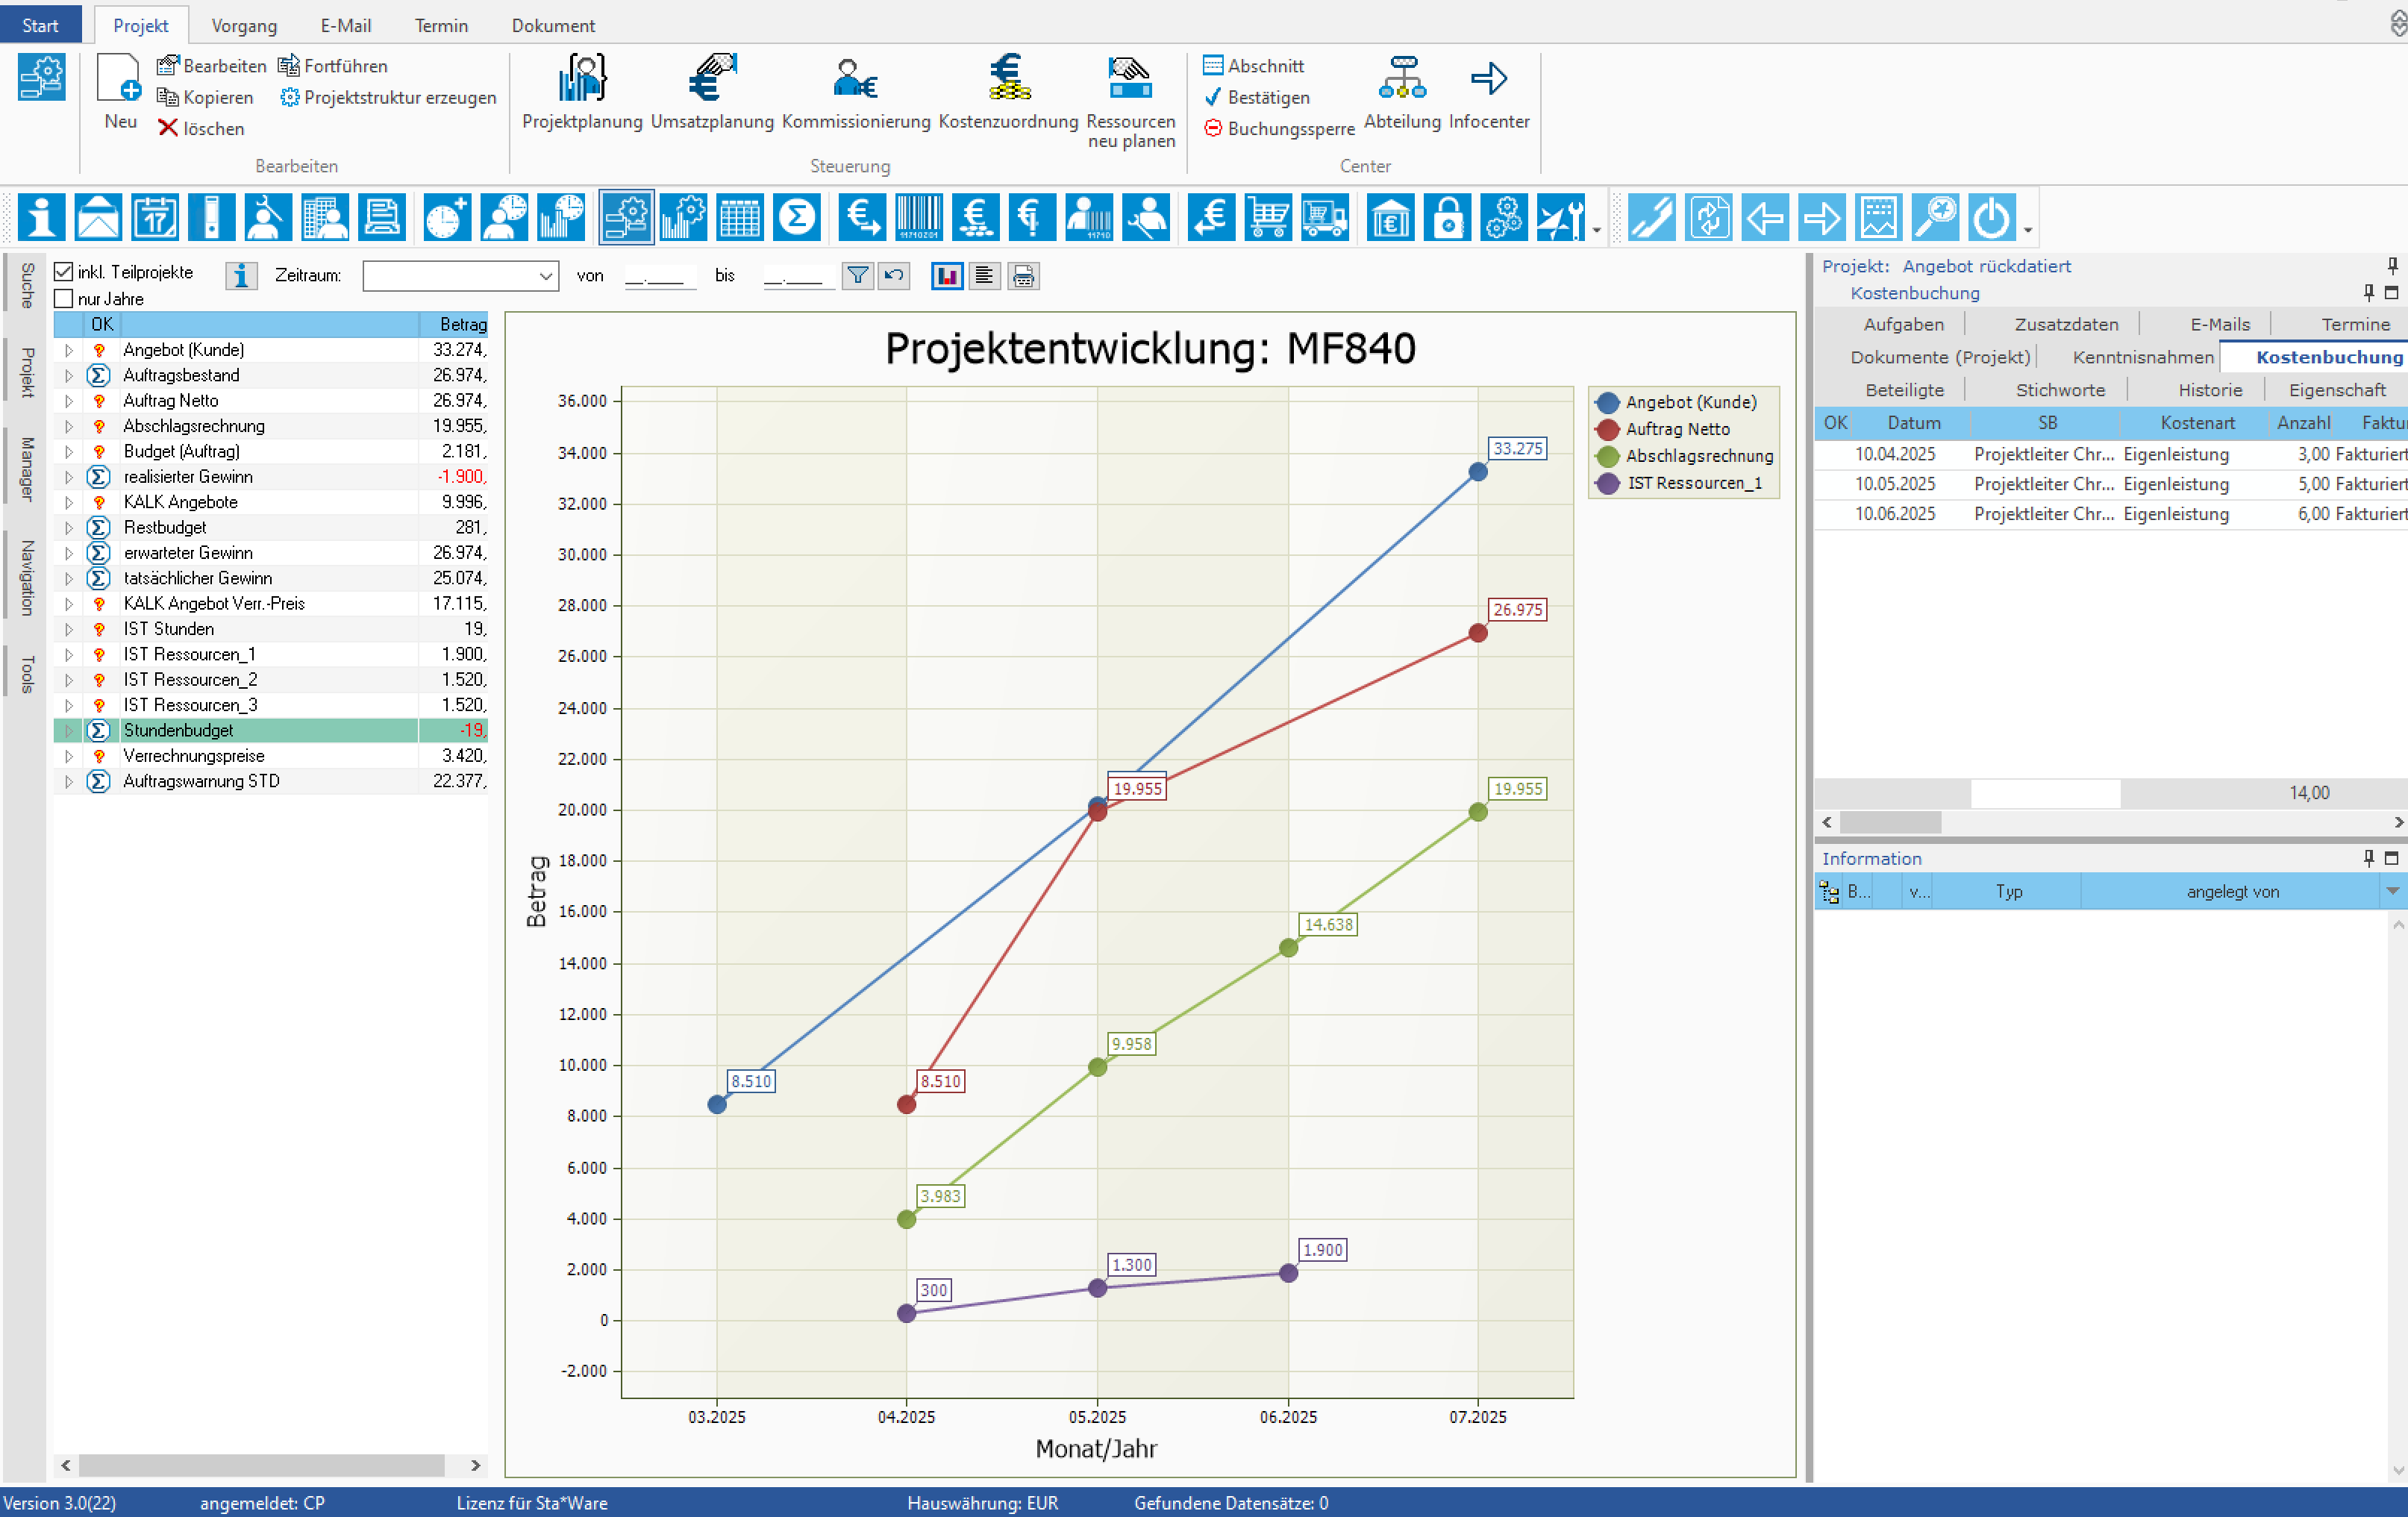Expand the Stundenbudget row
The width and height of the screenshot is (2408, 1517).
pyautogui.click(x=69, y=731)
